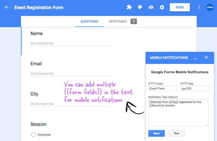Switch to the Questions tab
This screenshot has height=141, width=217.
coord(89,22)
